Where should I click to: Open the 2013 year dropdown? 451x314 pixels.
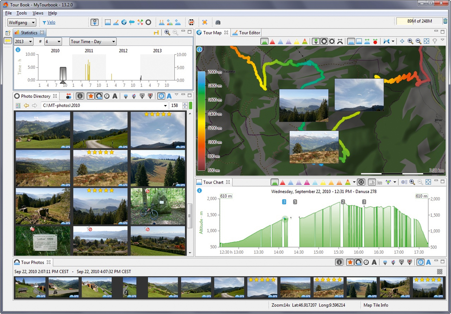[x=23, y=41]
